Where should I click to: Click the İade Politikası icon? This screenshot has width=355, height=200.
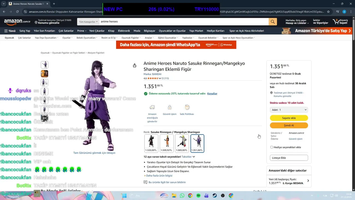pyautogui.click(x=187, y=107)
